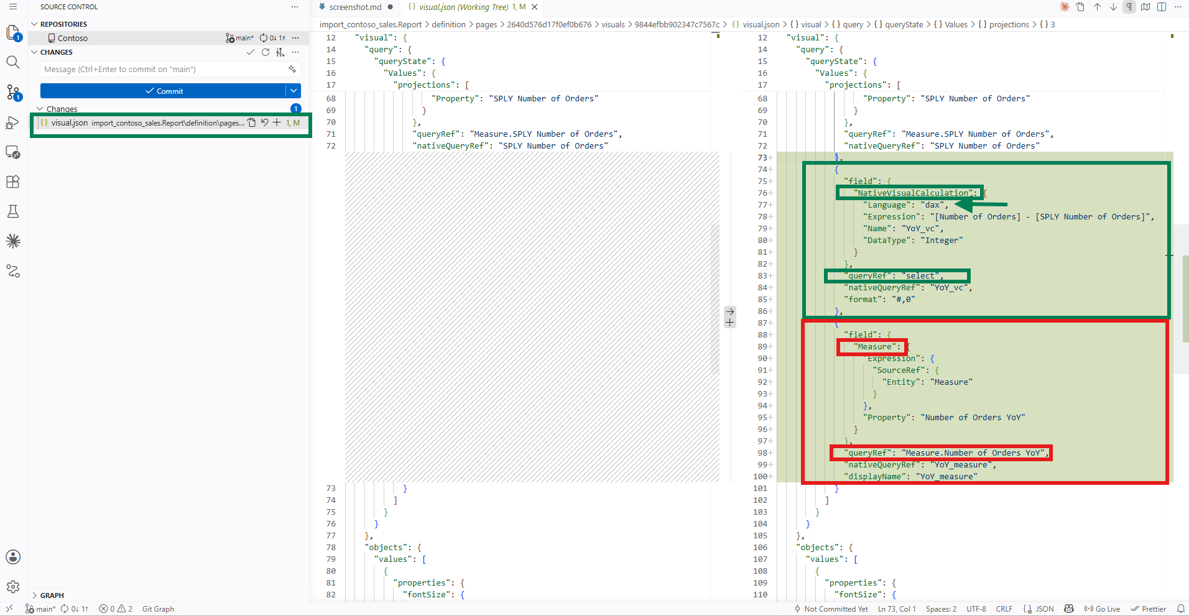Viewport: 1189px width, 616px height.
Task: Collapse the Changes group in file list
Action: point(40,109)
